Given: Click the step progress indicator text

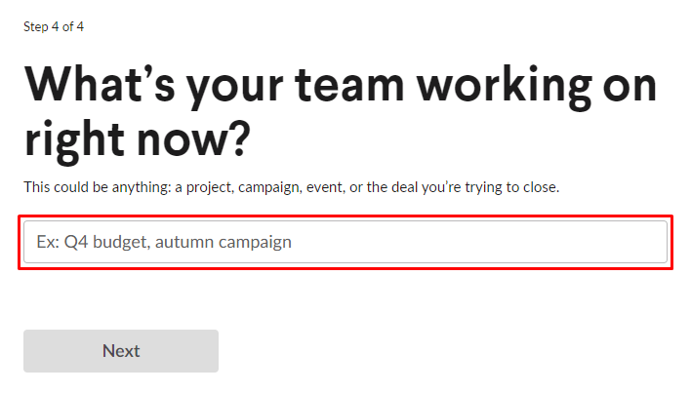Looking at the screenshot, I should pos(54,26).
